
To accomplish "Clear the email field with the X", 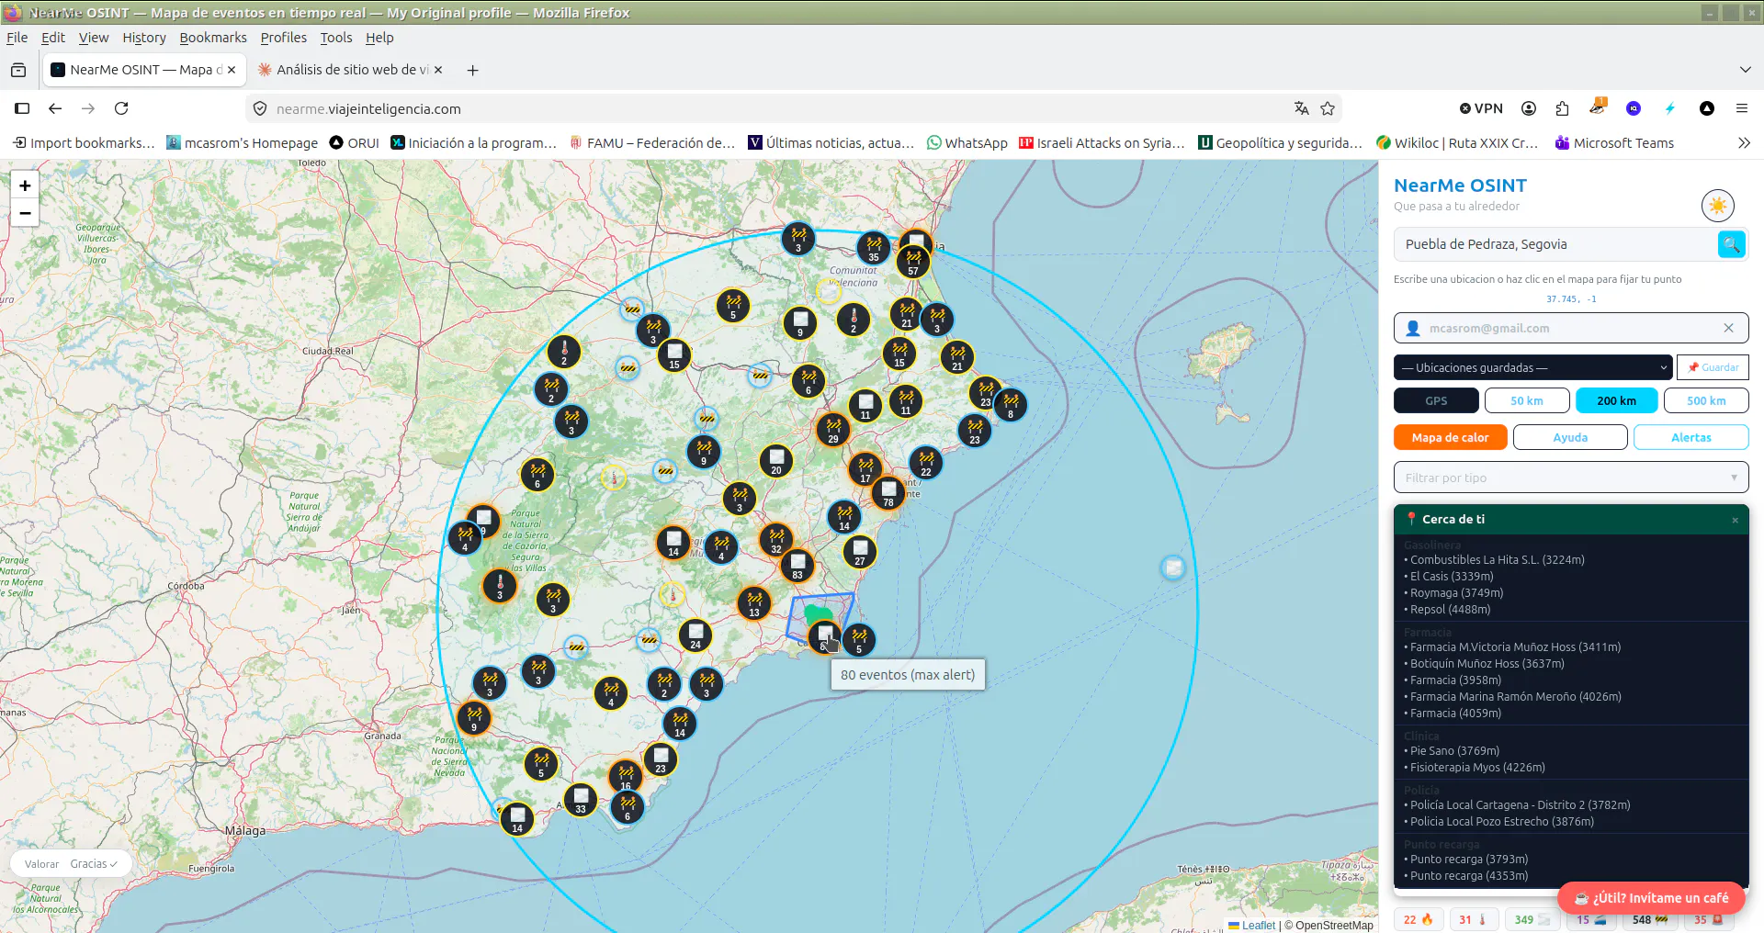I will pos(1728,328).
